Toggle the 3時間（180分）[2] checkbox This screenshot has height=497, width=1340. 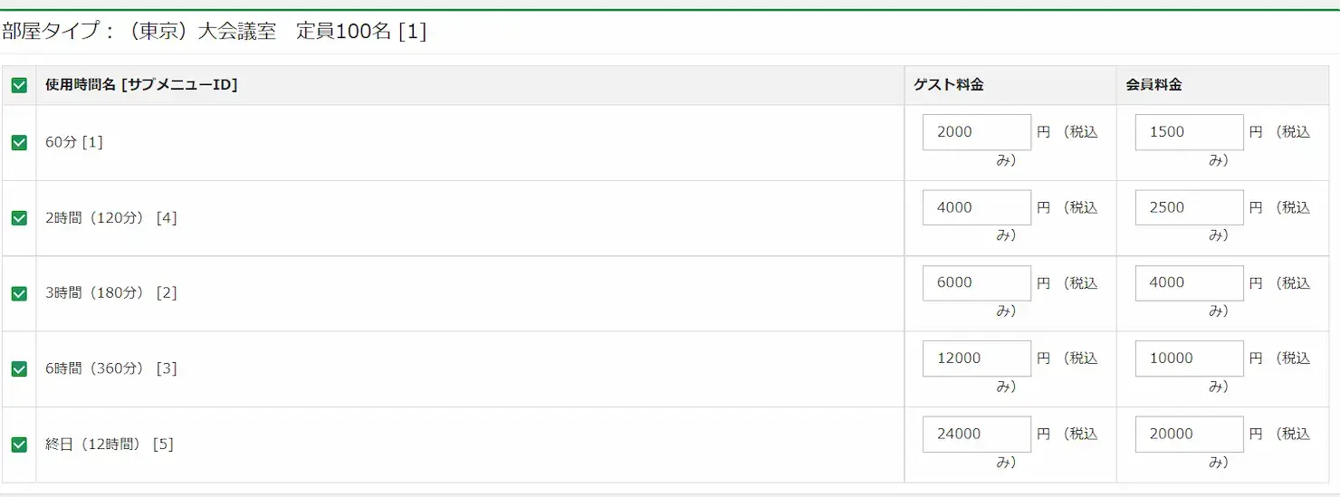coord(18,293)
